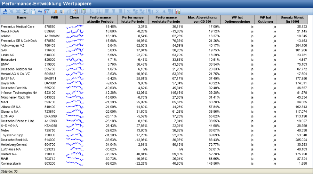Open the Fresenius Medical Care close sparkline

74,27
